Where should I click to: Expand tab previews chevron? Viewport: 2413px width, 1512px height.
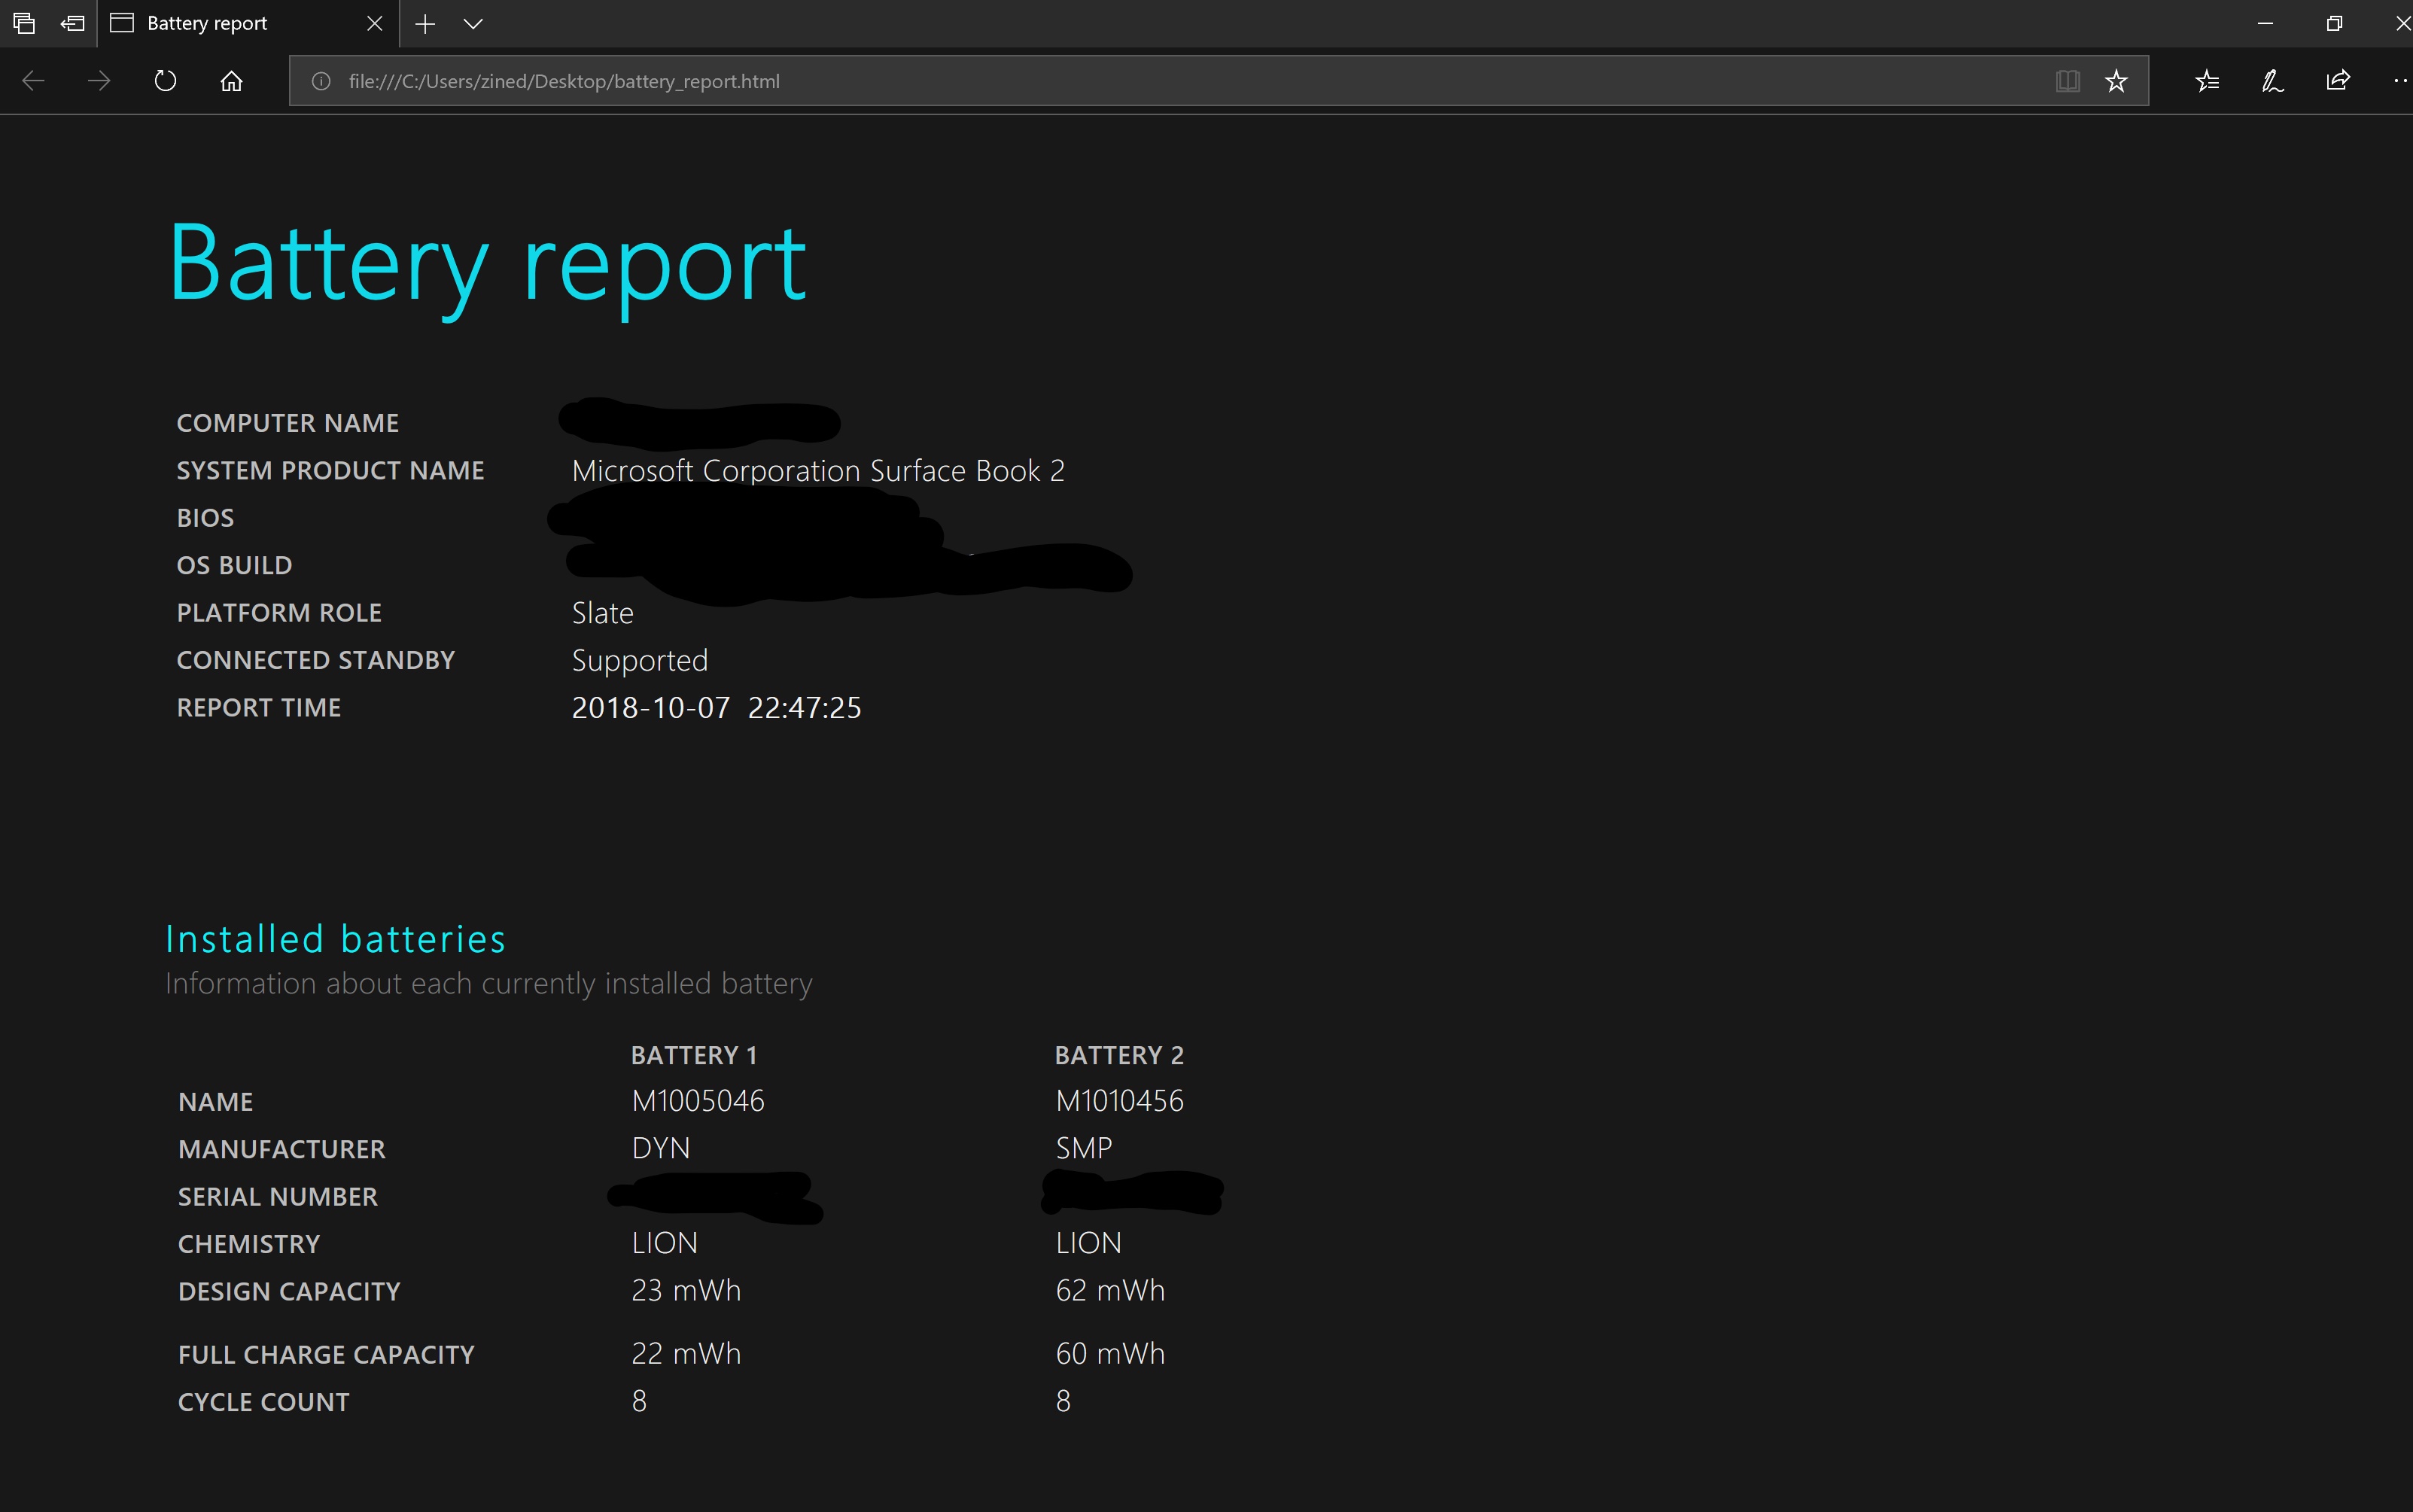tap(474, 23)
